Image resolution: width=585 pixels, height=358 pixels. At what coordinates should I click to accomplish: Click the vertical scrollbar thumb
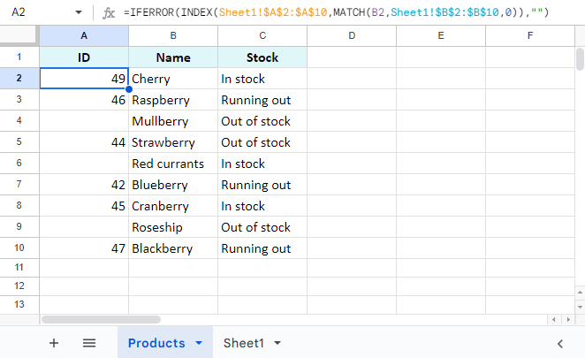click(580, 59)
